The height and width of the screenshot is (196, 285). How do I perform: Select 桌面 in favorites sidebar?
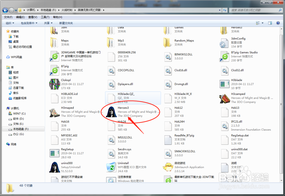coord(16,42)
